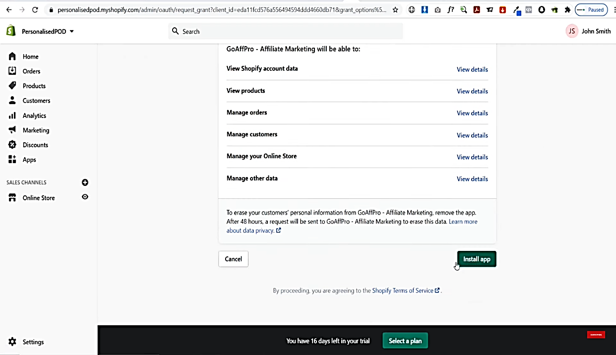Focus the Search input field
Screen dimensions: 616x355
[x=286, y=31]
